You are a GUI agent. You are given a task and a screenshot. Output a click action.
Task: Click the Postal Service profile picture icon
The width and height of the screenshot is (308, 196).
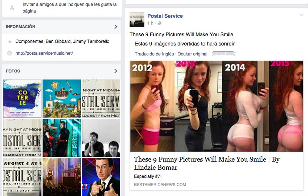click(x=137, y=19)
